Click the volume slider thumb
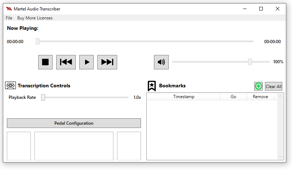 click(x=250, y=62)
